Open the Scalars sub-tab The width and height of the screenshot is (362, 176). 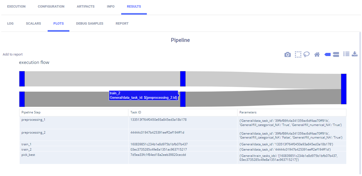34,24
